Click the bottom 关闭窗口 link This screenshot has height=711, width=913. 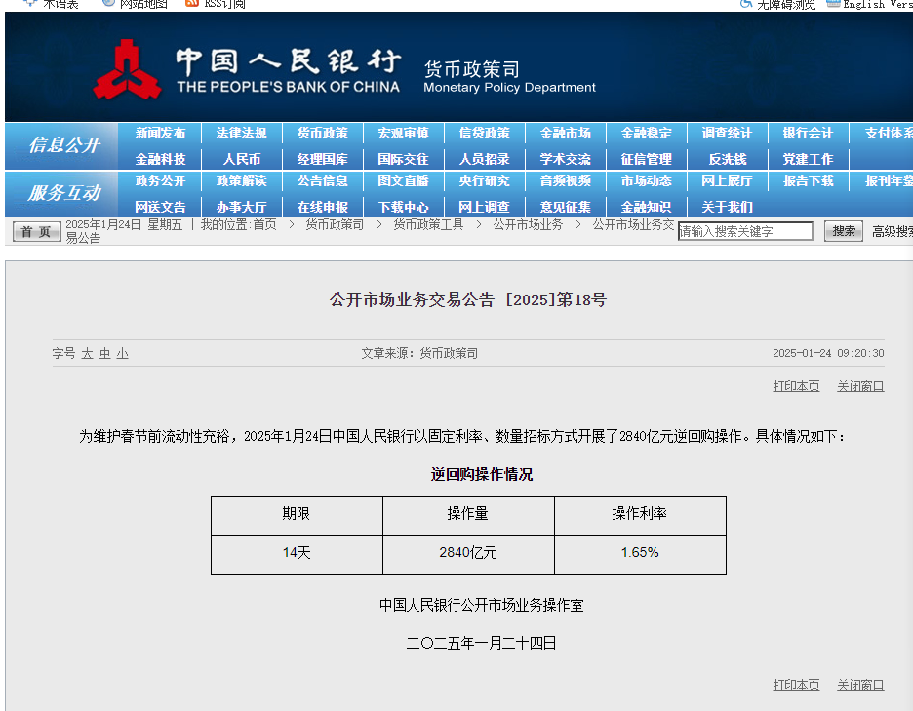[860, 685]
